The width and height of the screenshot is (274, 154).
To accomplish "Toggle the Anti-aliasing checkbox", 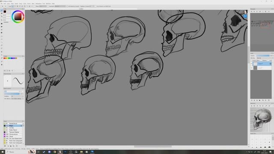I will (x=67, y=6).
